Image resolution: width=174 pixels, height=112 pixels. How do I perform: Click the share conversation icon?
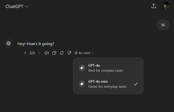click(154, 6)
